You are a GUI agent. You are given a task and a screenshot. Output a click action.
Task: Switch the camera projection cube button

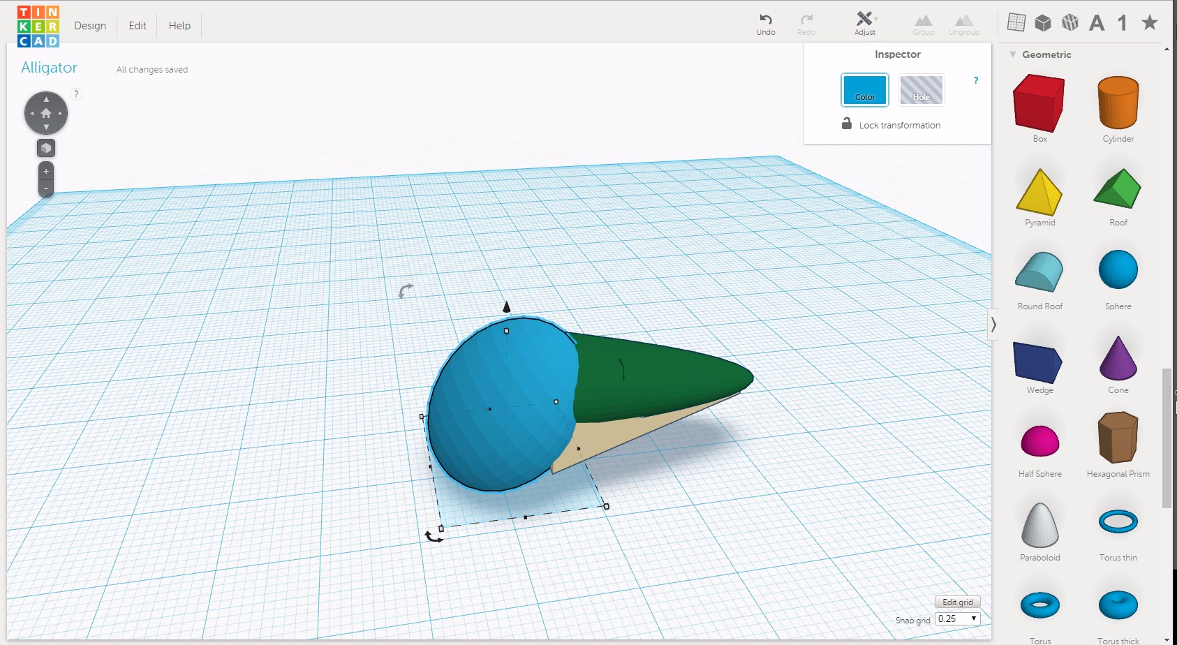coord(46,148)
